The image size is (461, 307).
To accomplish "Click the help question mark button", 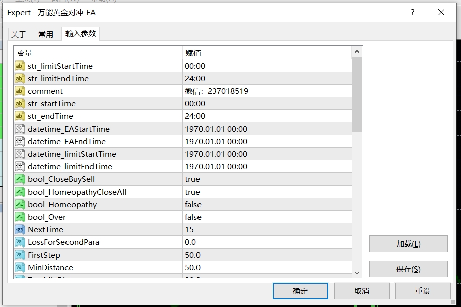I will [x=413, y=13].
